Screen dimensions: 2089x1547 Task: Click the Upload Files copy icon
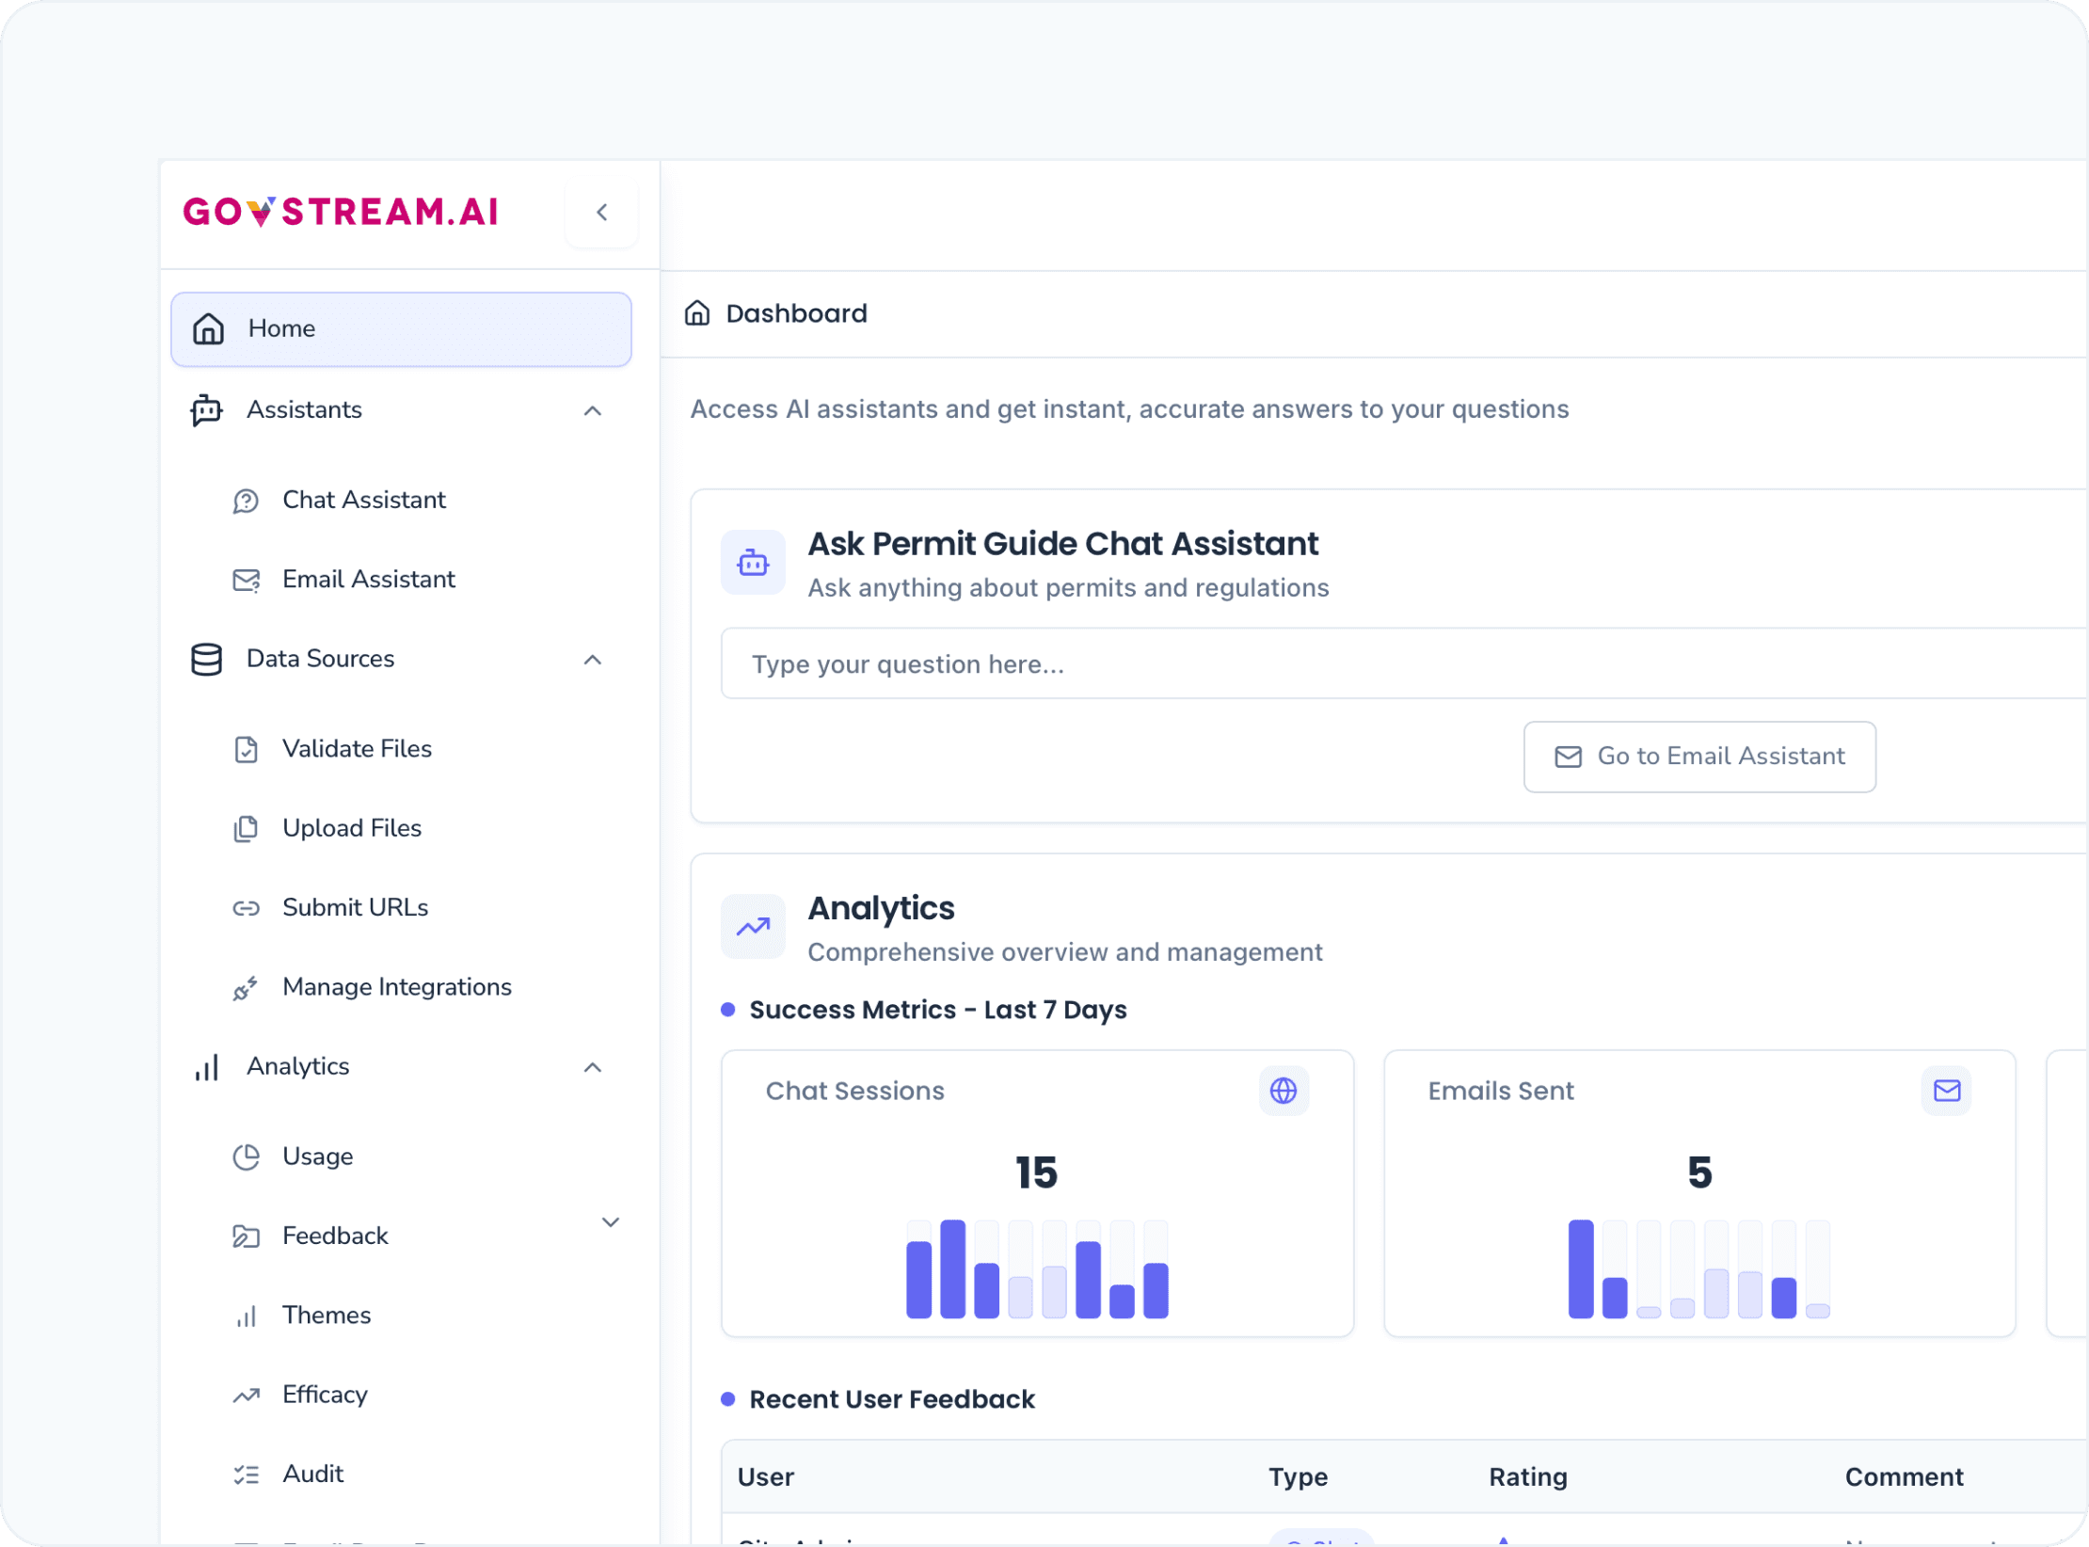tap(246, 828)
